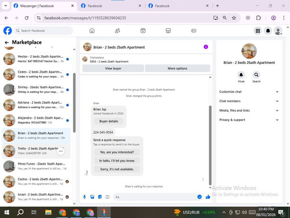Open Hector apartment conversation
This screenshot has width=290, height=218.
click(36, 59)
